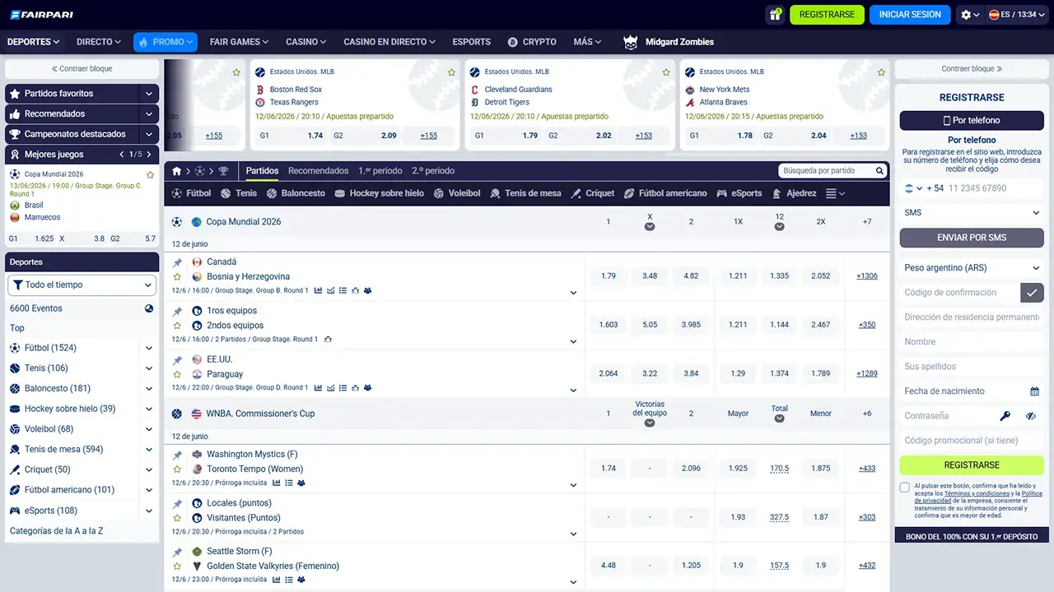Select eSports filter in sport bar

click(x=739, y=193)
